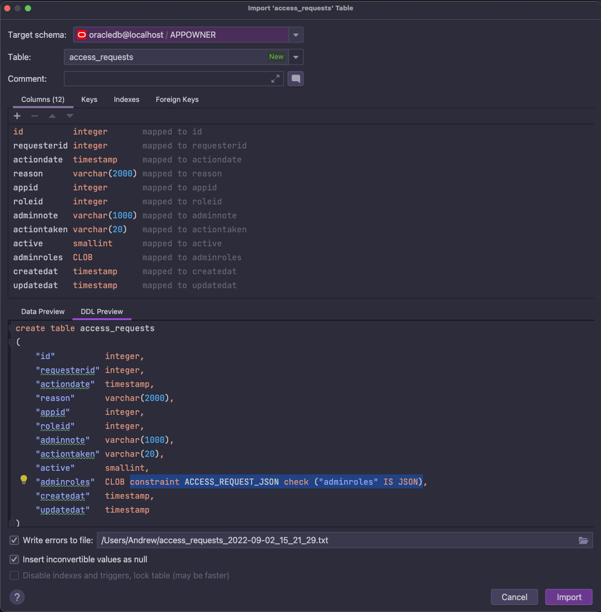This screenshot has height=612, width=601.
Task: Select the updatedat column row
Action: coord(301,286)
